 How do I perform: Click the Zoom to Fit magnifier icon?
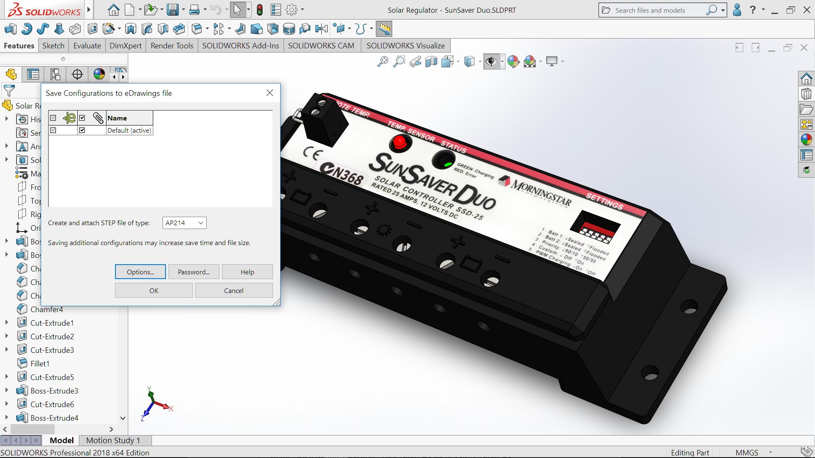click(x=382, y=61)
